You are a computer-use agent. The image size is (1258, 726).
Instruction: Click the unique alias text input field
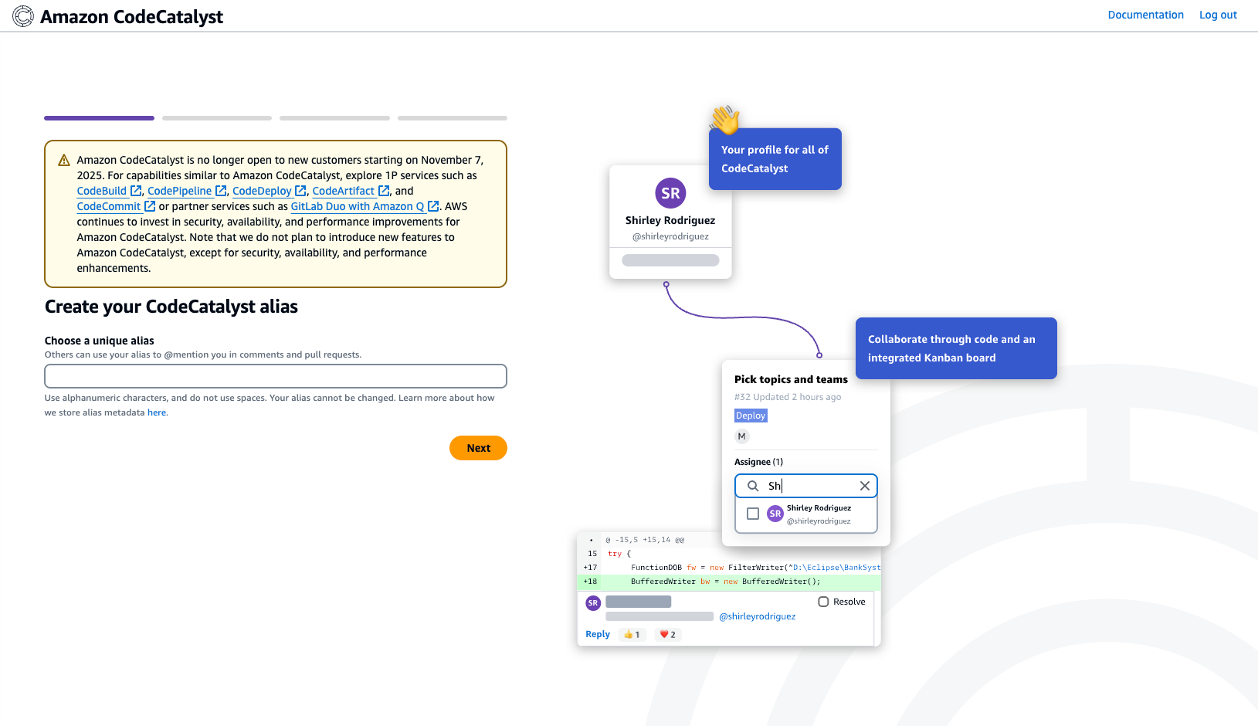point(276,376)
